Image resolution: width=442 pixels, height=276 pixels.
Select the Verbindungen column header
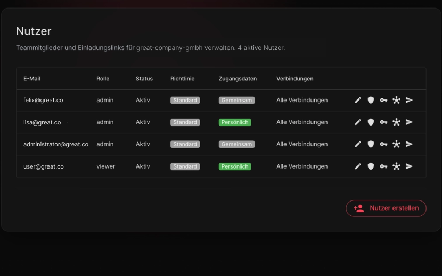(x=295, y=79)
